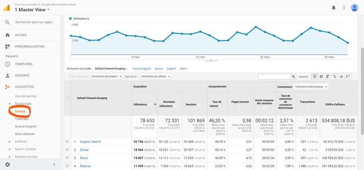Open the three-dot options menu
The width and height of the screenshot is (364, 170).
[344, 8]
